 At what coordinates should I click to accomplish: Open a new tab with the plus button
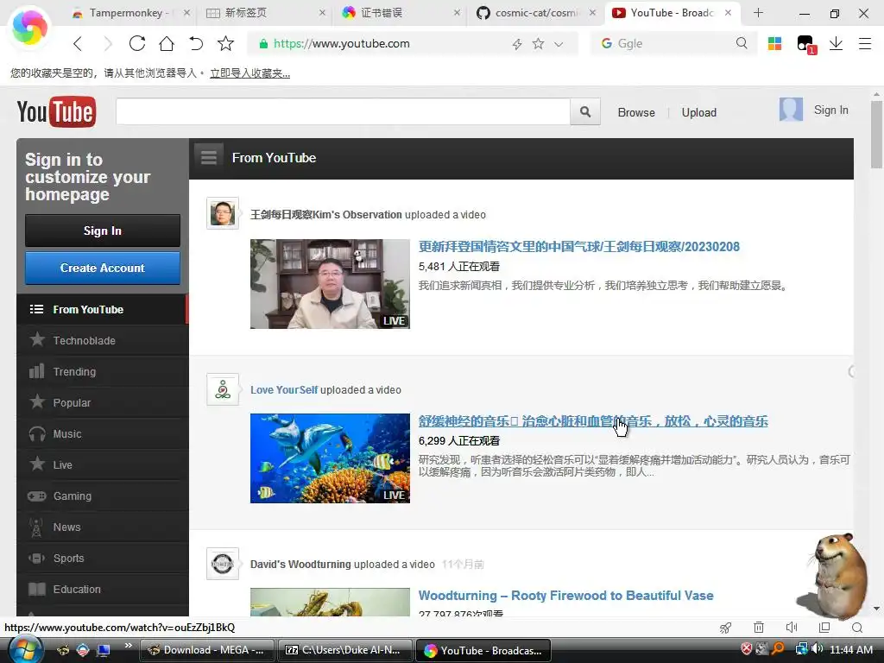tap(758, 13)
